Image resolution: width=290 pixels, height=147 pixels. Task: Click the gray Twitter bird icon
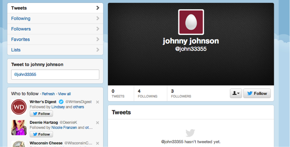coord(190,133)
